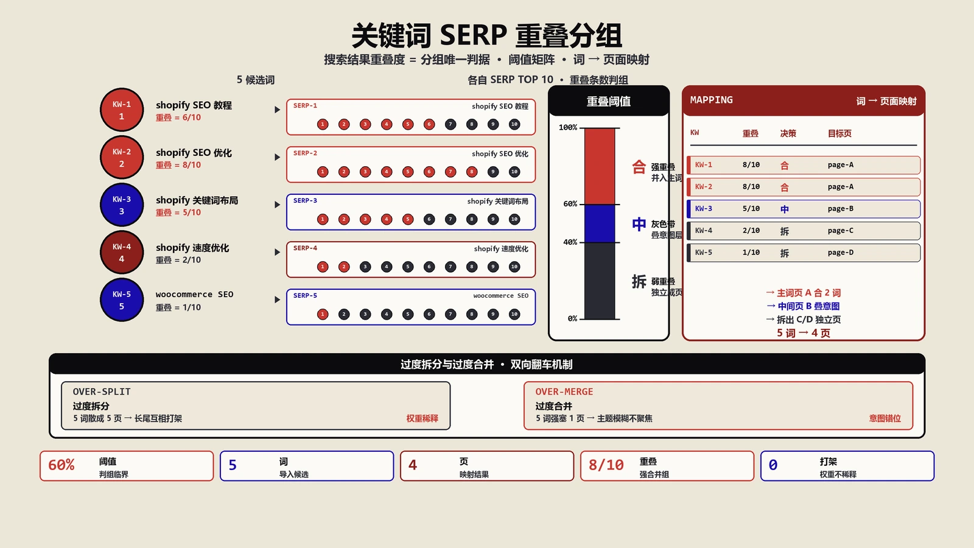Screen dimensions: 974x548
Task: Click the 4 页 映射结果 stat card
Action: tap(487, 466)
